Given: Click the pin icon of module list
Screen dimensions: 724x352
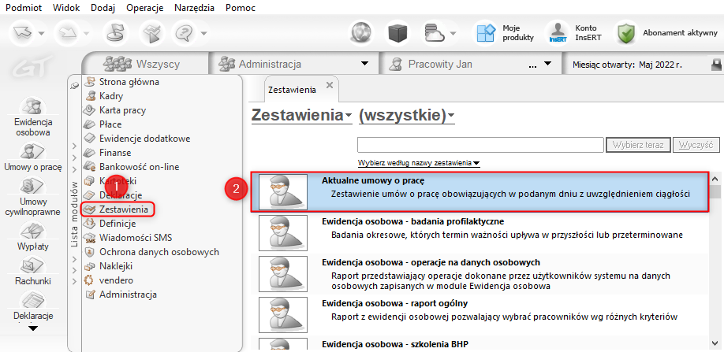Looking at the screenshot, I should [x=74, y=86].
